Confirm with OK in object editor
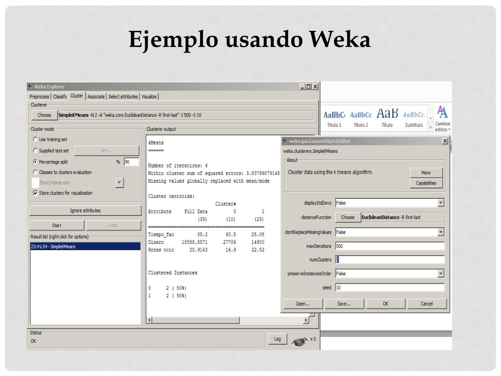The width and height of the screenshot is (501, 376). 386,304
